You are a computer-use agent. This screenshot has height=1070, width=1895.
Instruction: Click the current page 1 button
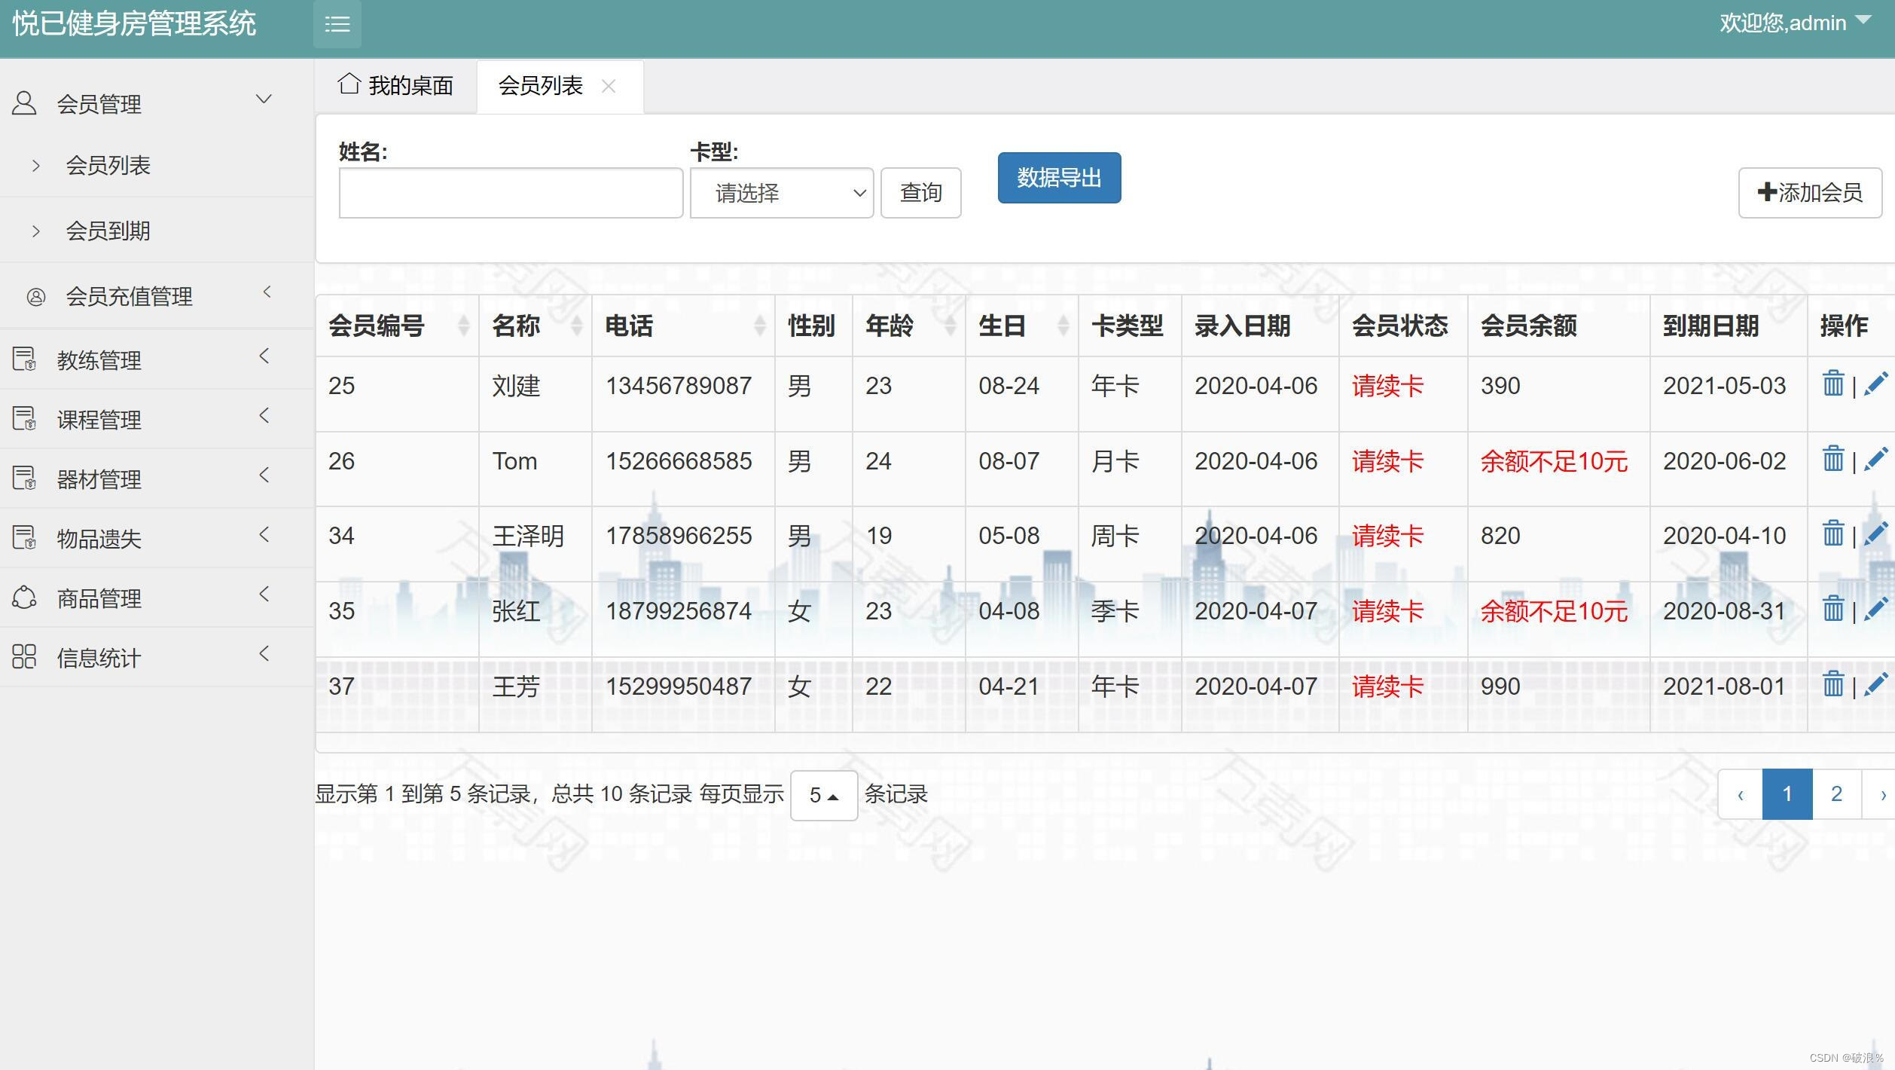click(x=1787, y=793)
